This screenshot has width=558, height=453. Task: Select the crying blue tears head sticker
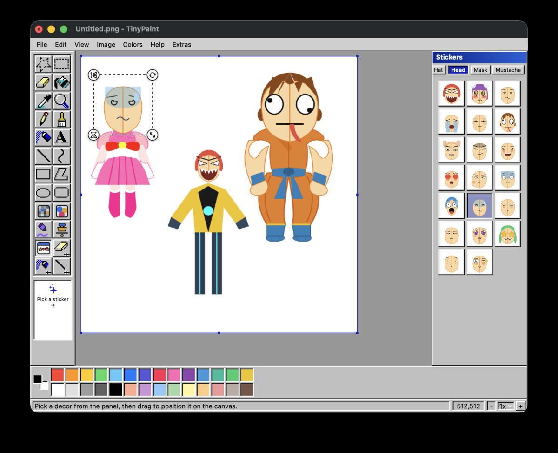(452, 122)
